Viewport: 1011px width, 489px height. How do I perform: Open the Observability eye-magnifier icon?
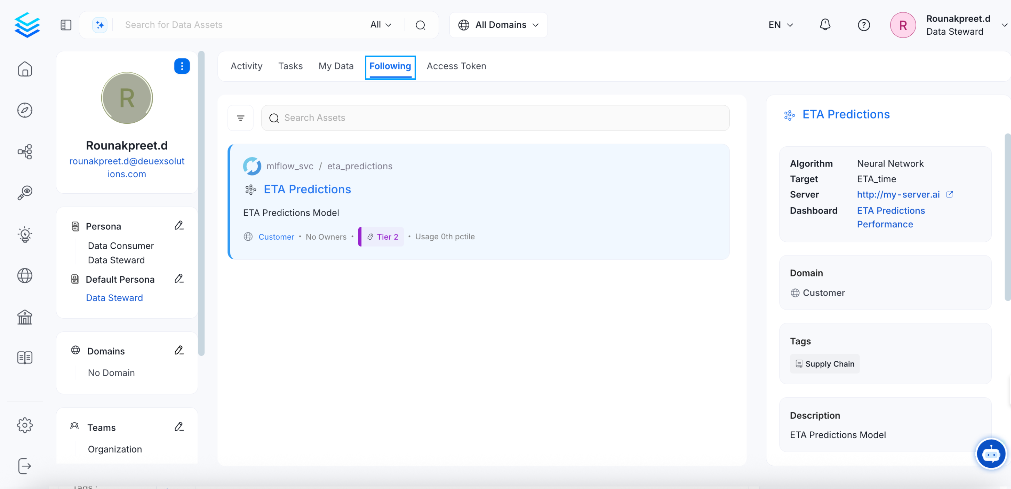25,193
